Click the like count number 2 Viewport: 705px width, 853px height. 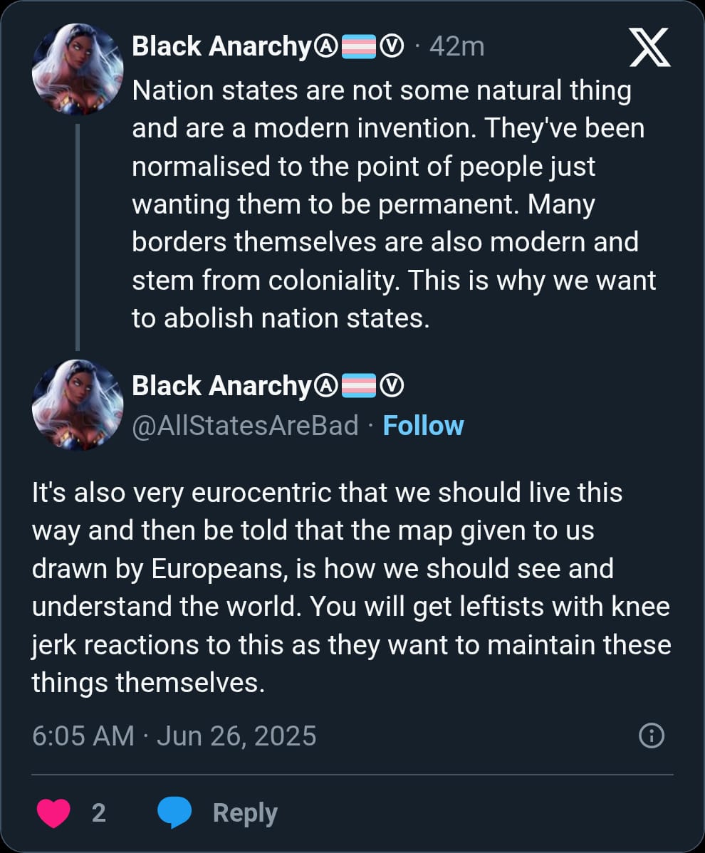[99, 812]
